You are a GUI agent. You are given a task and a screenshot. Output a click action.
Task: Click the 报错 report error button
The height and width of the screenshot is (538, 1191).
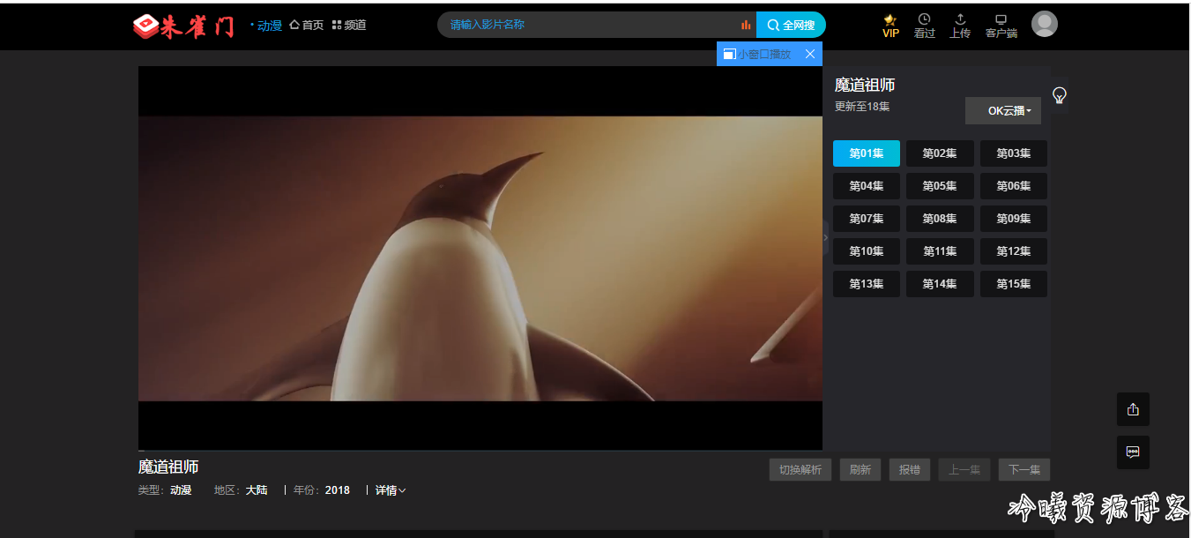pos(910,470)
